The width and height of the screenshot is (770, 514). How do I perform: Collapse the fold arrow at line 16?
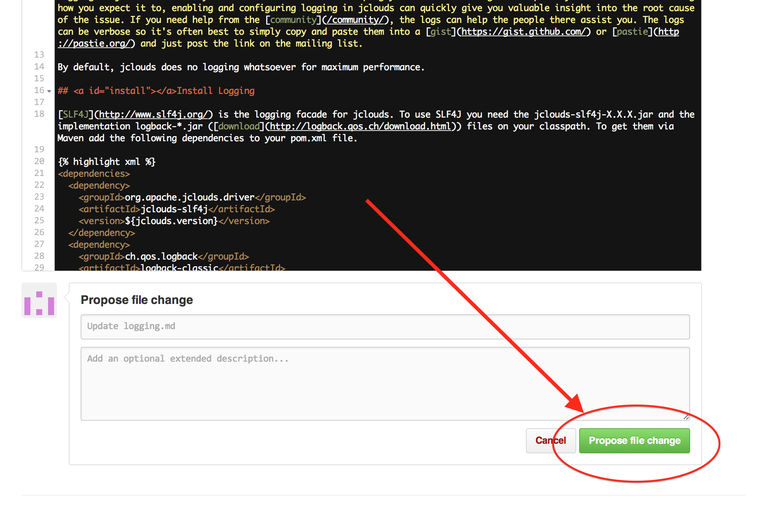[49, 91]
